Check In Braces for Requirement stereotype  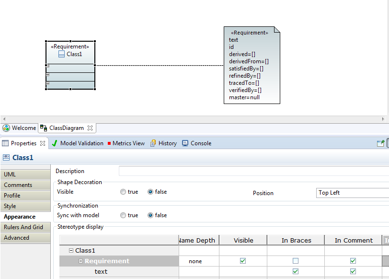(x=296, y=261)
